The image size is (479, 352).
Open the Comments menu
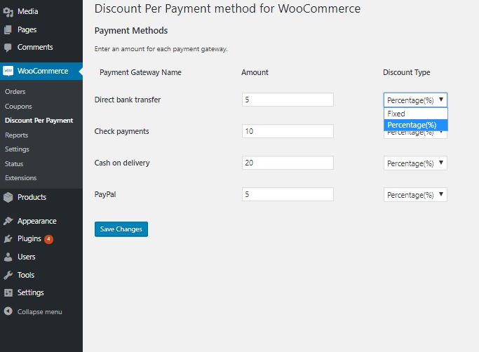point(35,47)
